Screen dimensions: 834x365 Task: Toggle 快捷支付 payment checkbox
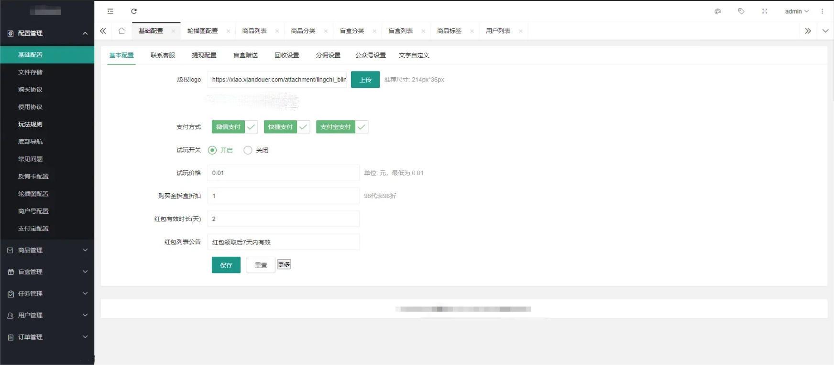[287, 127]
